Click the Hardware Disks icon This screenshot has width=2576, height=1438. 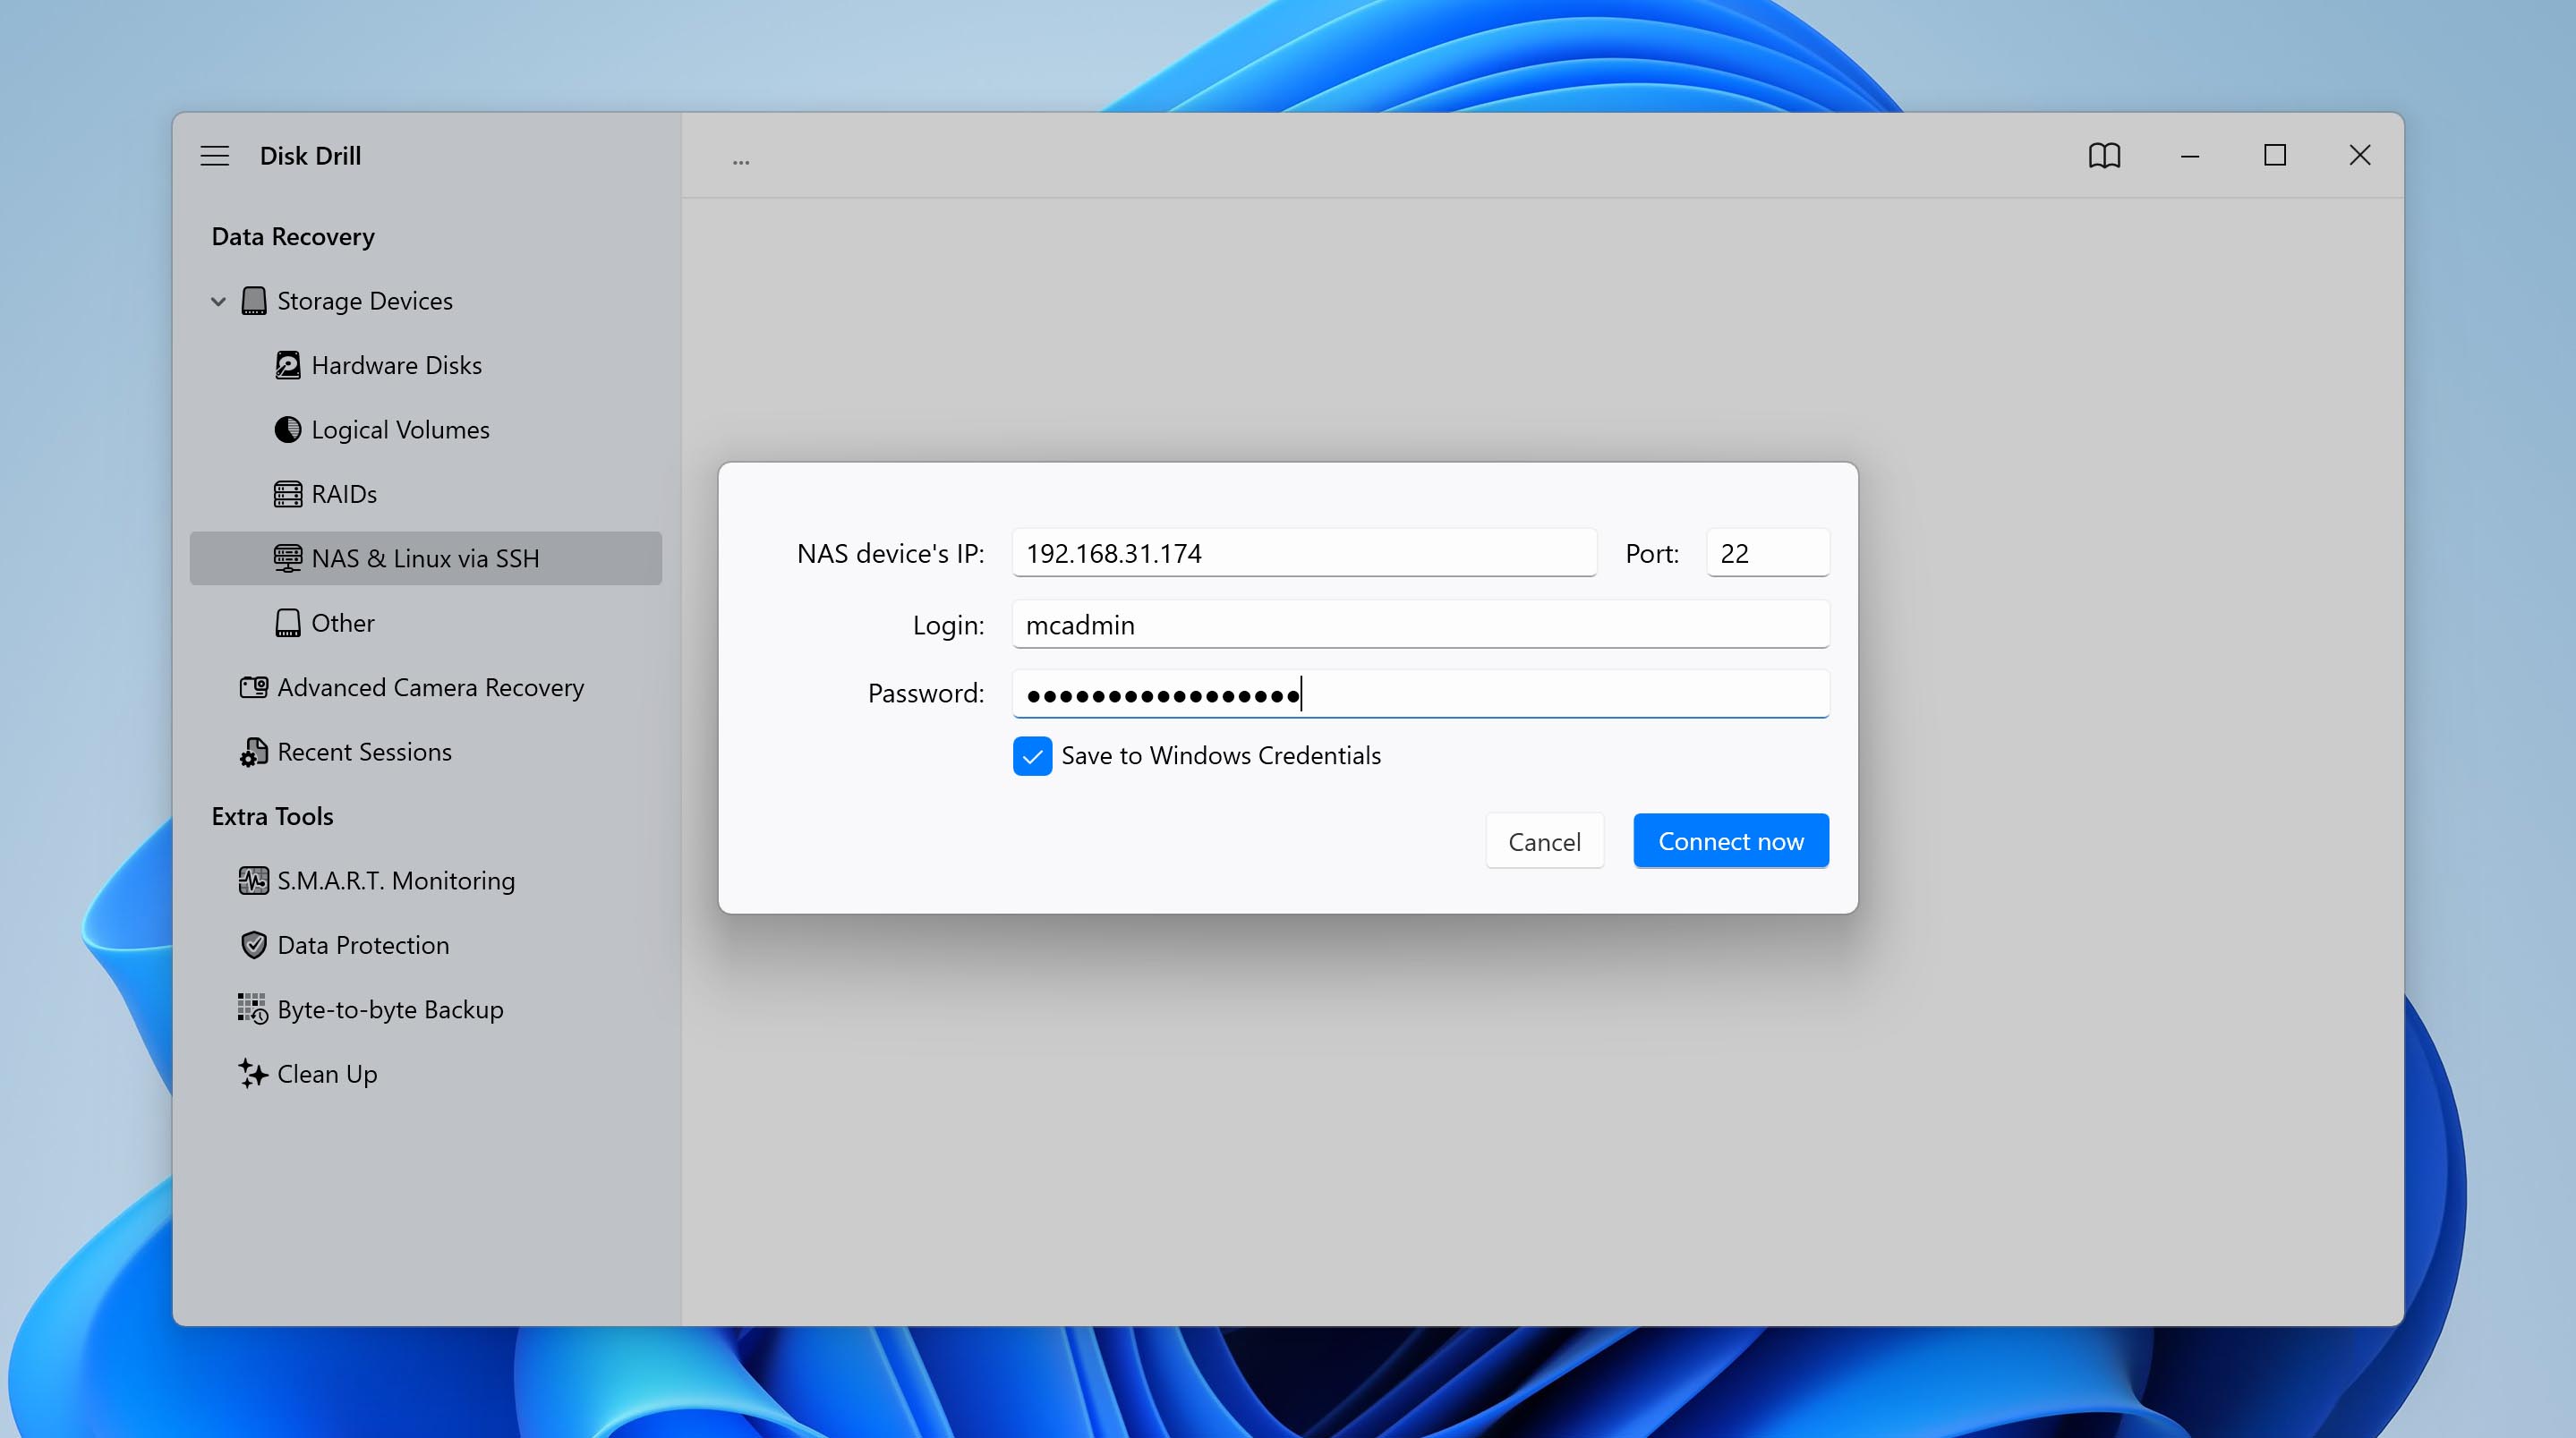click(x=288, y=365)
